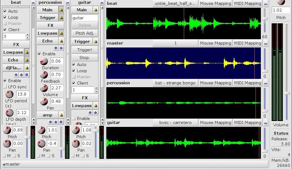The width and height of the screenshot is (292, 169).
Task: Expand the guitar Trigger section triangle
Action: [x=96, y=42]
